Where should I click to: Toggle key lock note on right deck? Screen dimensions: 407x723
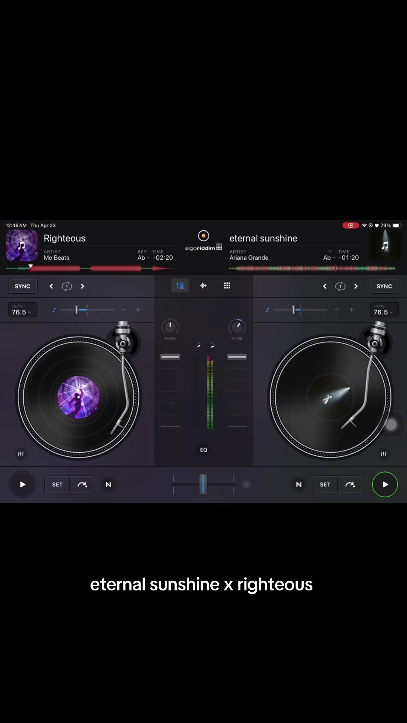268,310
